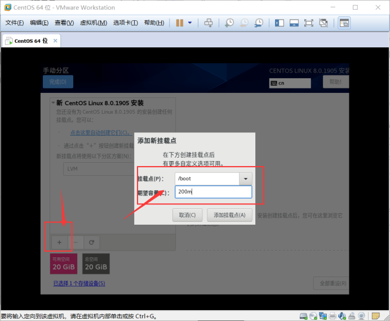Click the reload storage configuration button
390x321 pixels.
[91, 242]
